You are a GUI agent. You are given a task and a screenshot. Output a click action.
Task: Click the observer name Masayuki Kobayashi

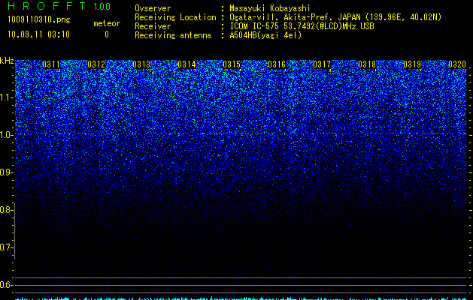pos(270,8)
